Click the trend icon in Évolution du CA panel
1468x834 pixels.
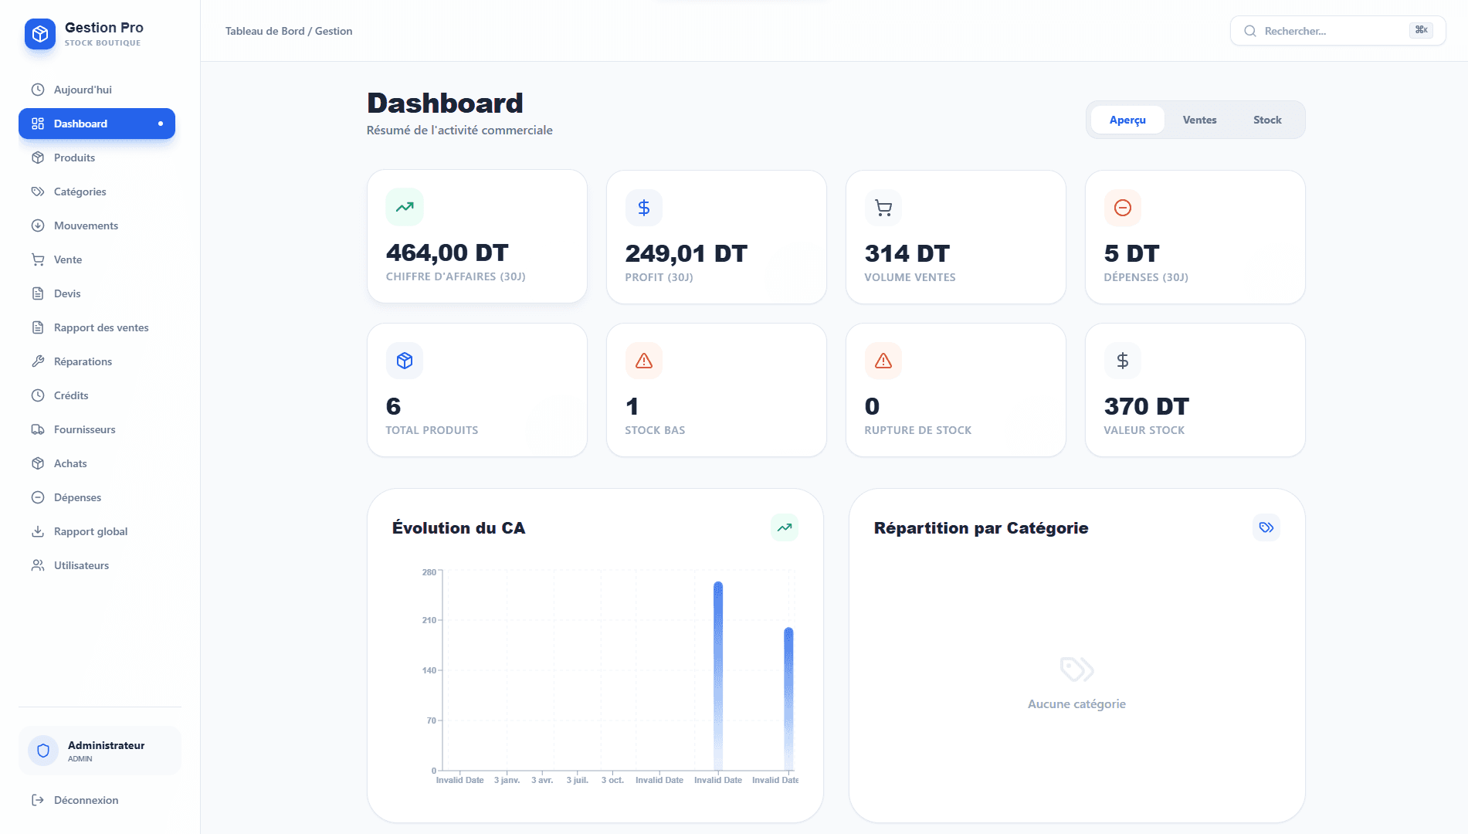[x=785, y=527]
